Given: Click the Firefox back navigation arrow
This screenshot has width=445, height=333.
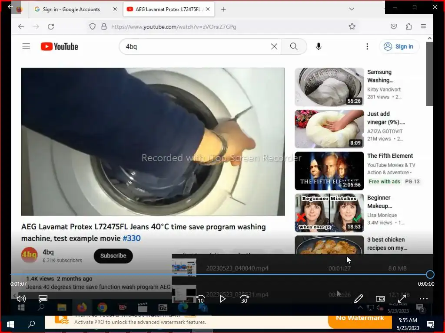Looking at the screenshot, I should point(21,26).
